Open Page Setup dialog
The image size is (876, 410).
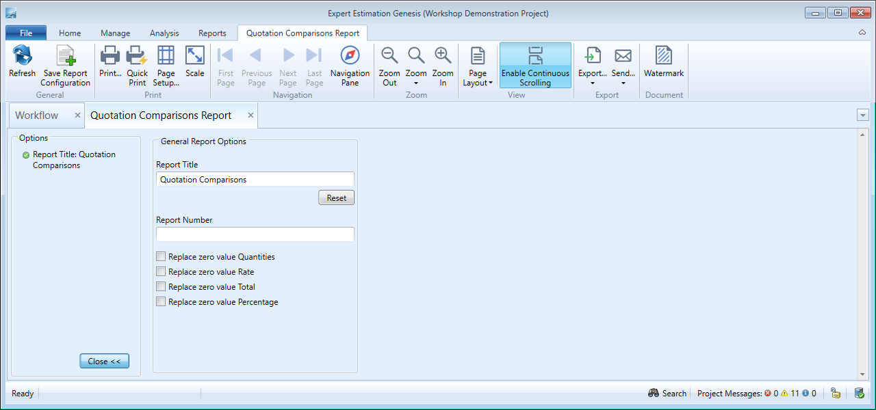(x=166, y=57)
